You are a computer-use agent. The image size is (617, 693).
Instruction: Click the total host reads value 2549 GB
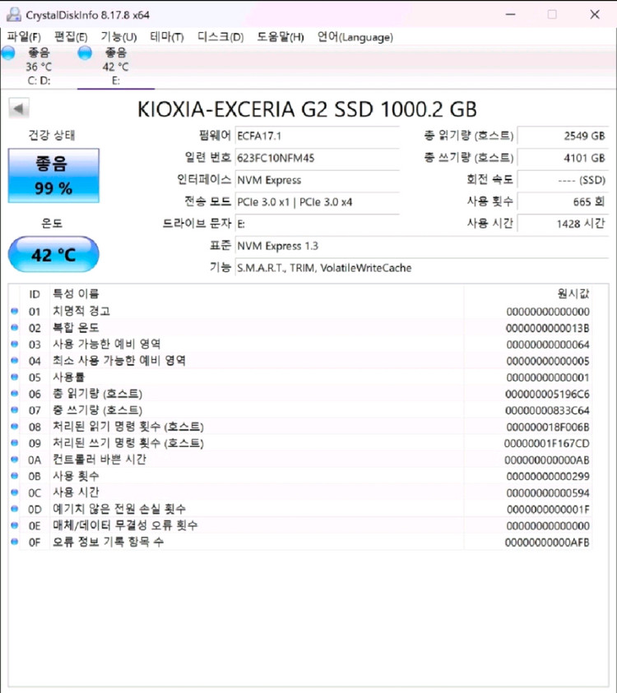point(563,136)
